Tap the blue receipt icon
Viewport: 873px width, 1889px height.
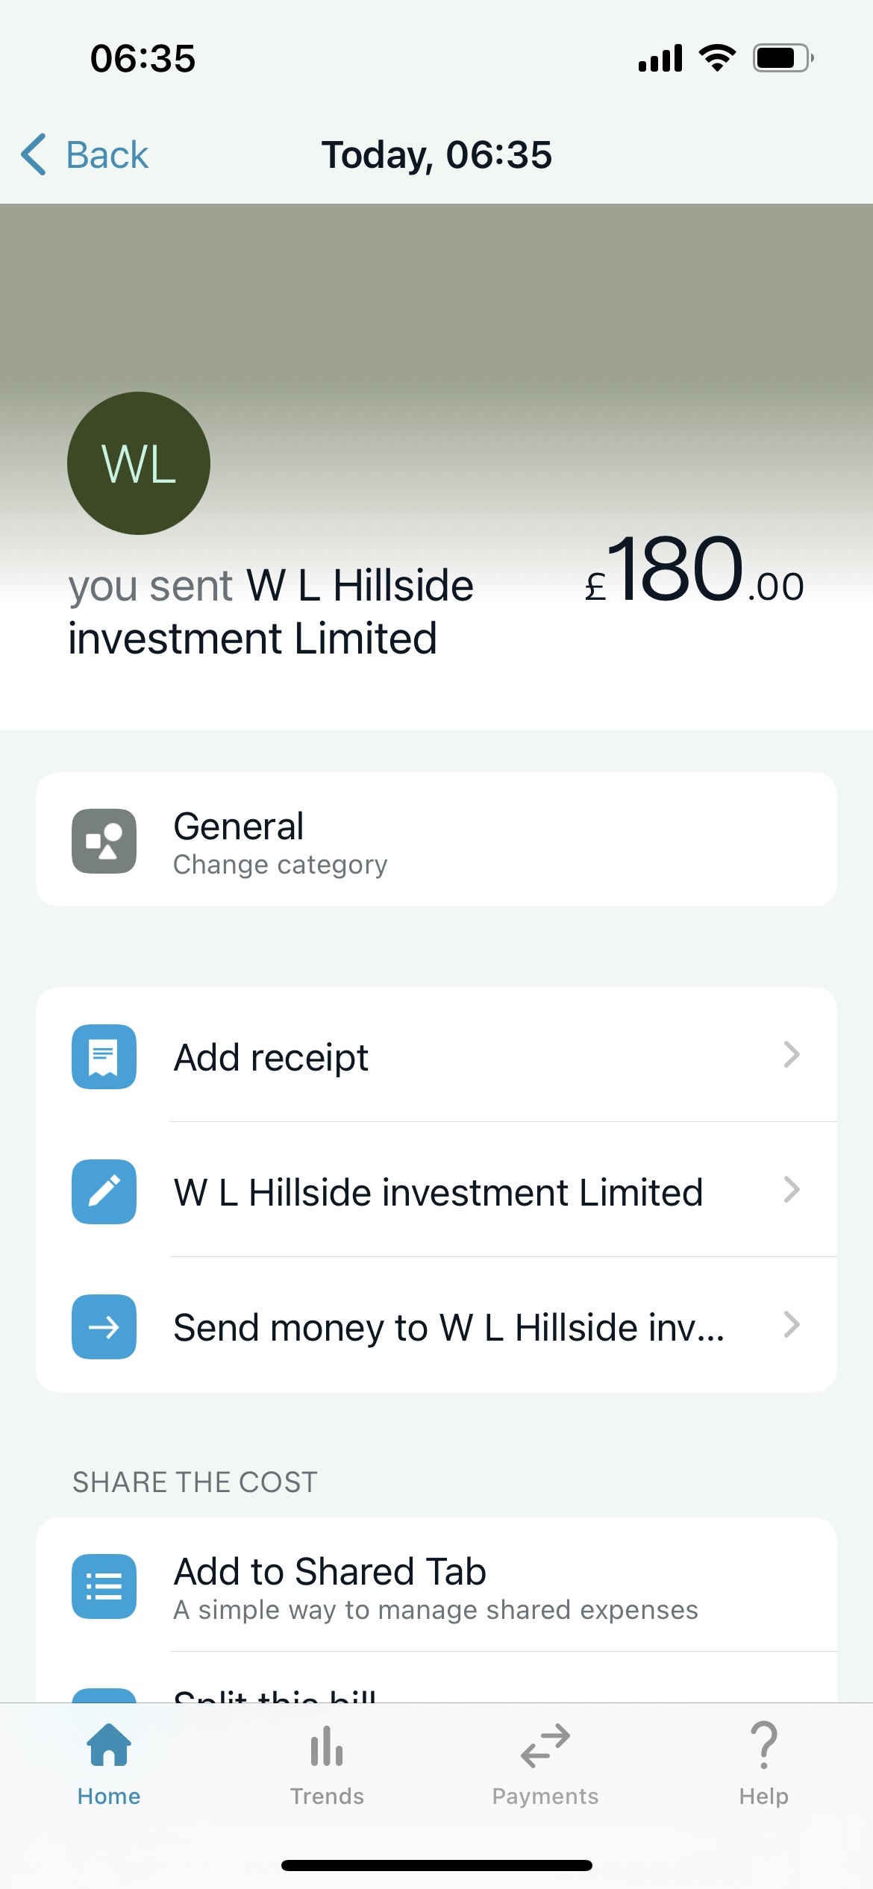click(x=104, y=1056)
